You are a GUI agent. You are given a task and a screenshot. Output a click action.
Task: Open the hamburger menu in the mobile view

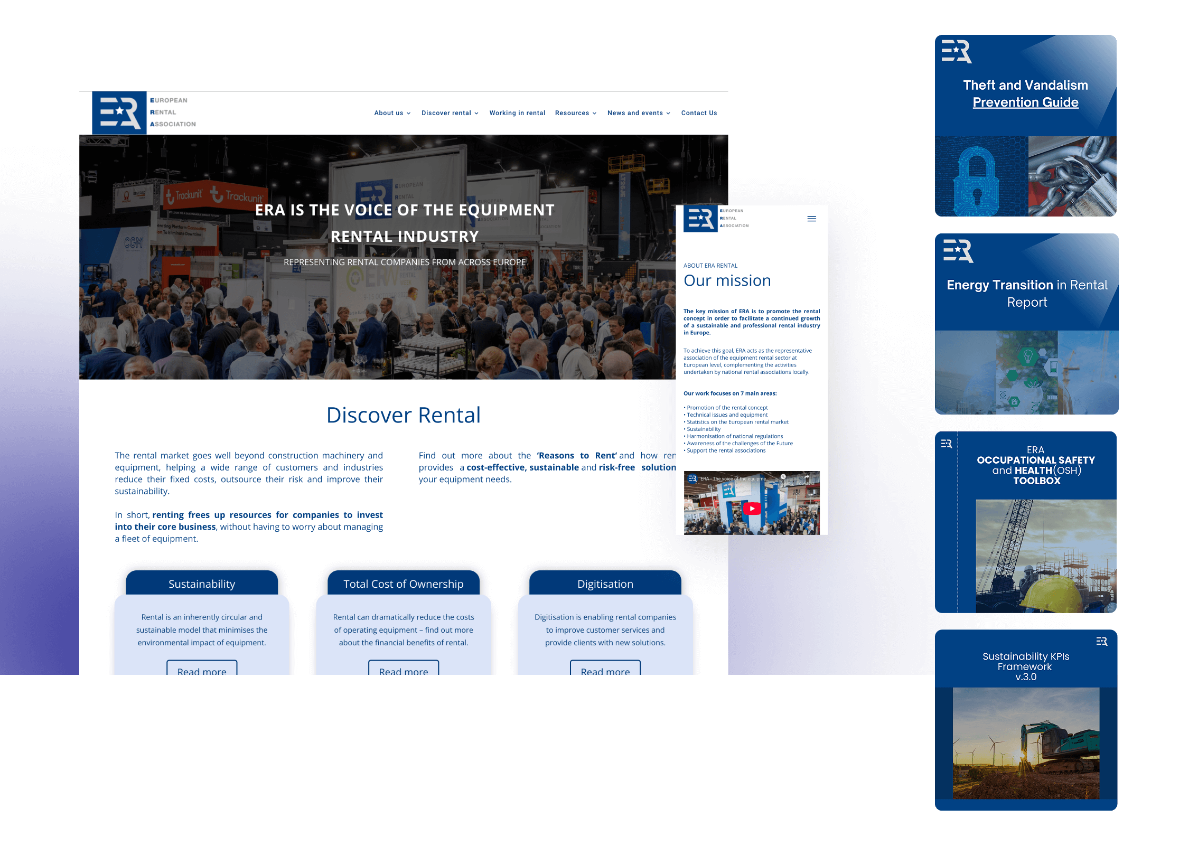(811, 219)
